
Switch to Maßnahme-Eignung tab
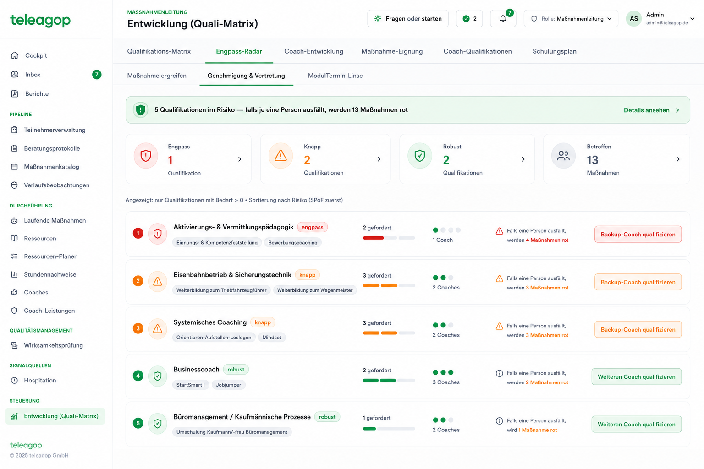(392, 51)
